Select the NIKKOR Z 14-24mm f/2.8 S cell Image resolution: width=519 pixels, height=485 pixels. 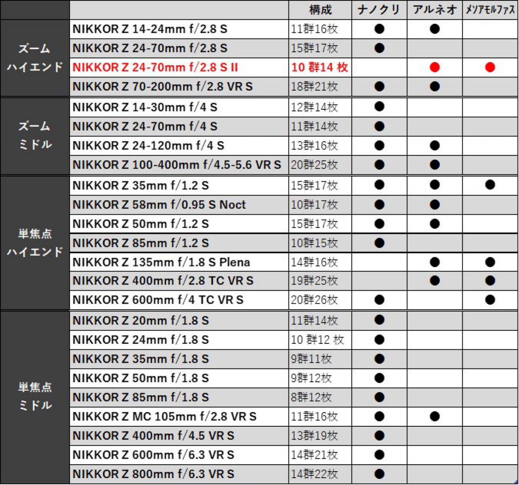(179, 29)
